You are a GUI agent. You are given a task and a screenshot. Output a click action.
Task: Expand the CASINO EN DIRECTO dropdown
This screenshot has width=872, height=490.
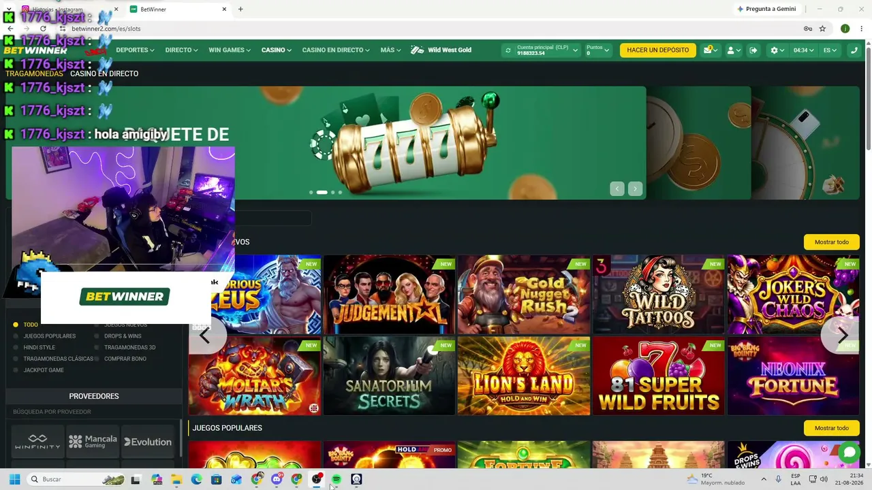point(336,50)
